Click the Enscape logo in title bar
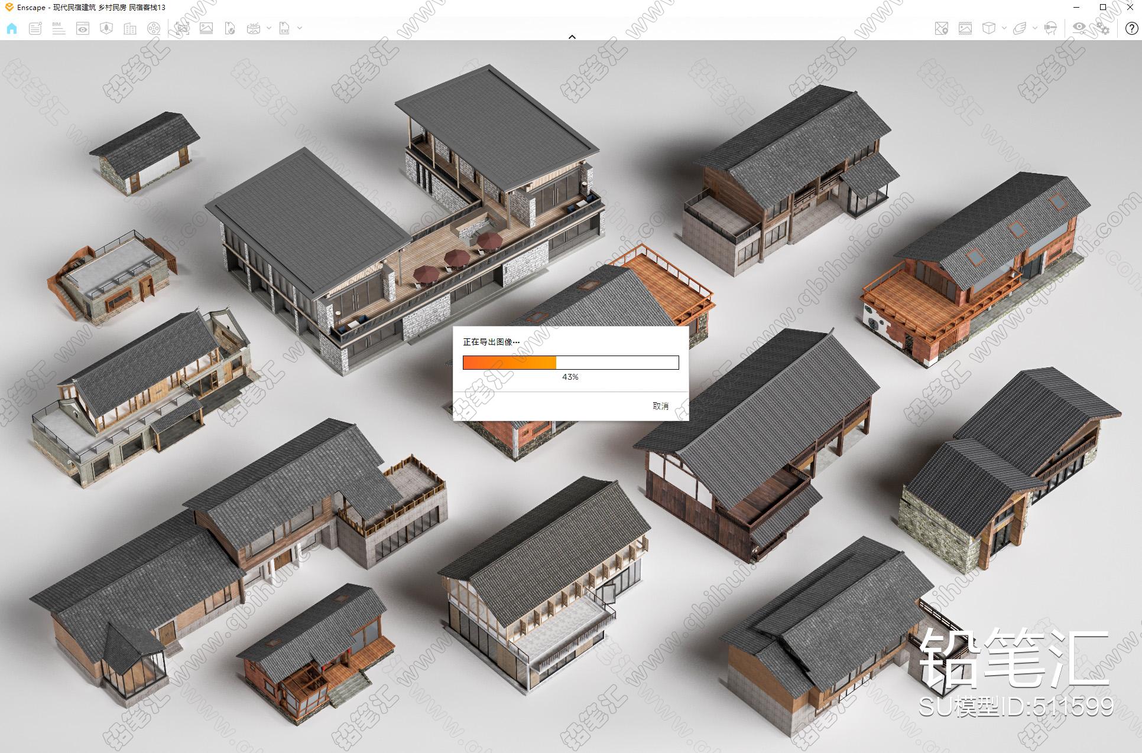Viewport: 1142px width, 753px height. point(9,7)
